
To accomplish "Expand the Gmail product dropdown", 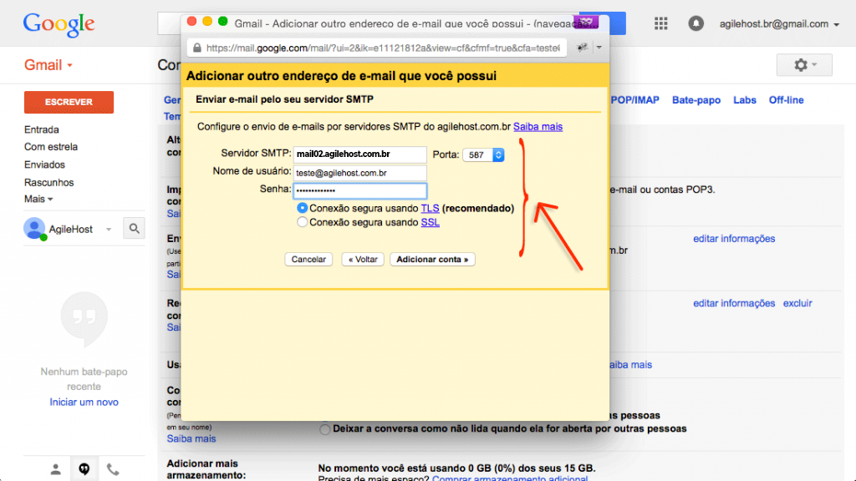I will [x=48, y=65].
